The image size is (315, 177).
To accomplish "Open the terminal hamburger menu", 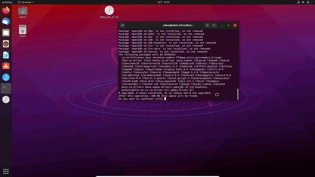I will pyautogui.click(x=214, y=25).
